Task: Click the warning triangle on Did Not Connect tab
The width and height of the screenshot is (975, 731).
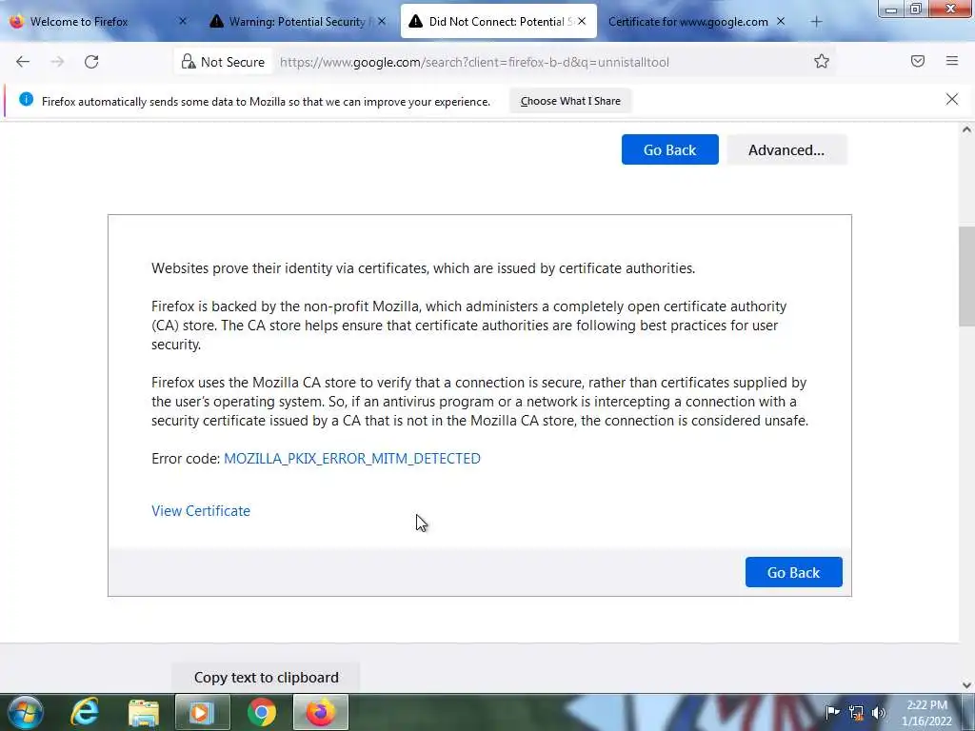Action: click(415, 22)
